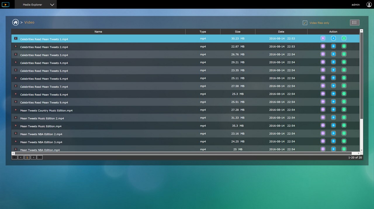Show info for Mean Tweets Country Music Edition.mp4
This screenshot has width=374, height=209.
pyautogui.click(x=344, y=109)
